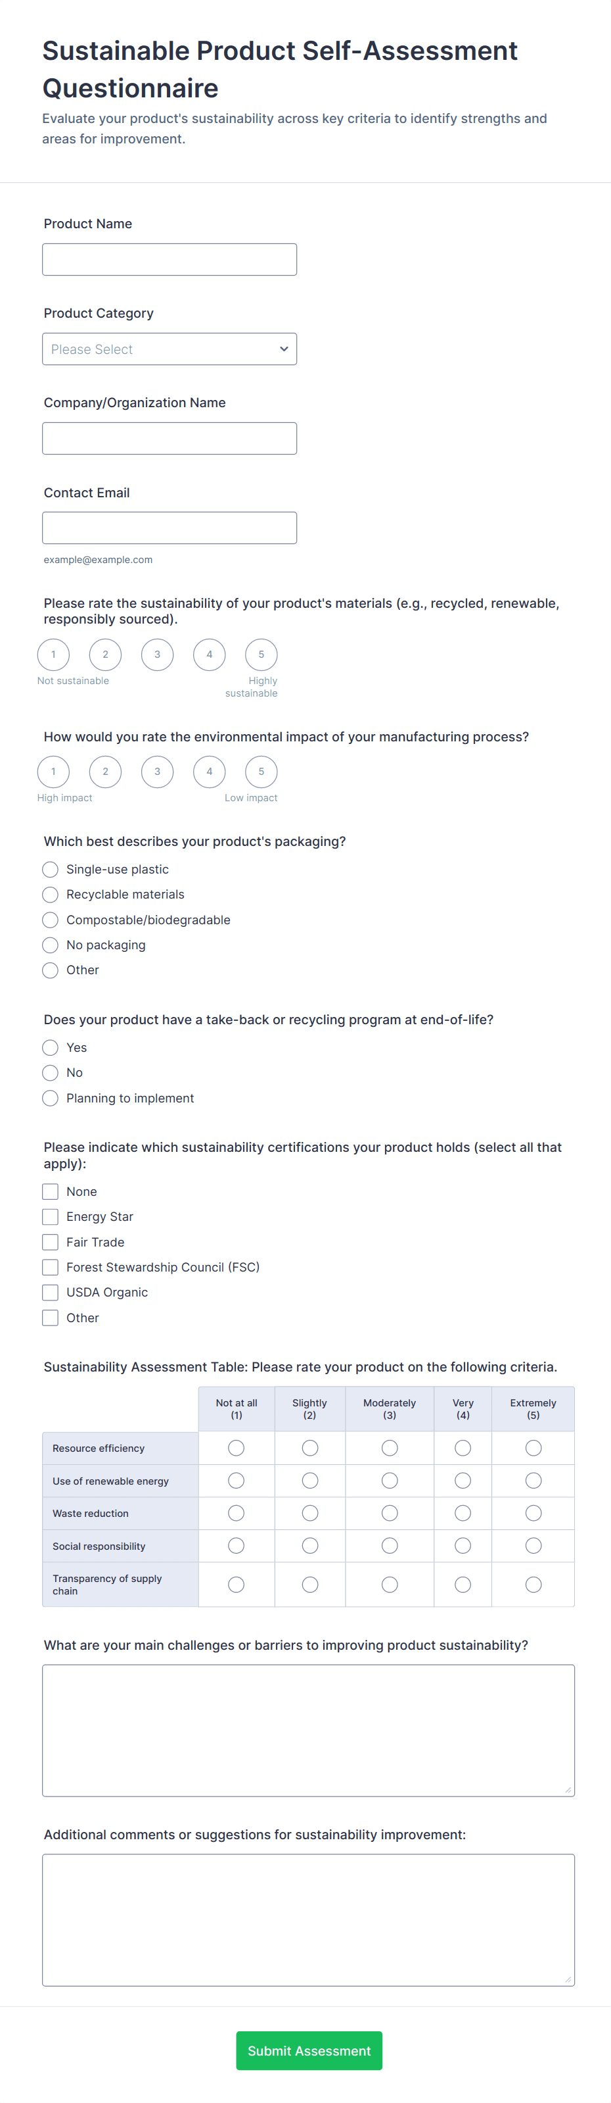Focus the Company/Organization Name field
Screen dimensions: 611x2103
[169, 438]
